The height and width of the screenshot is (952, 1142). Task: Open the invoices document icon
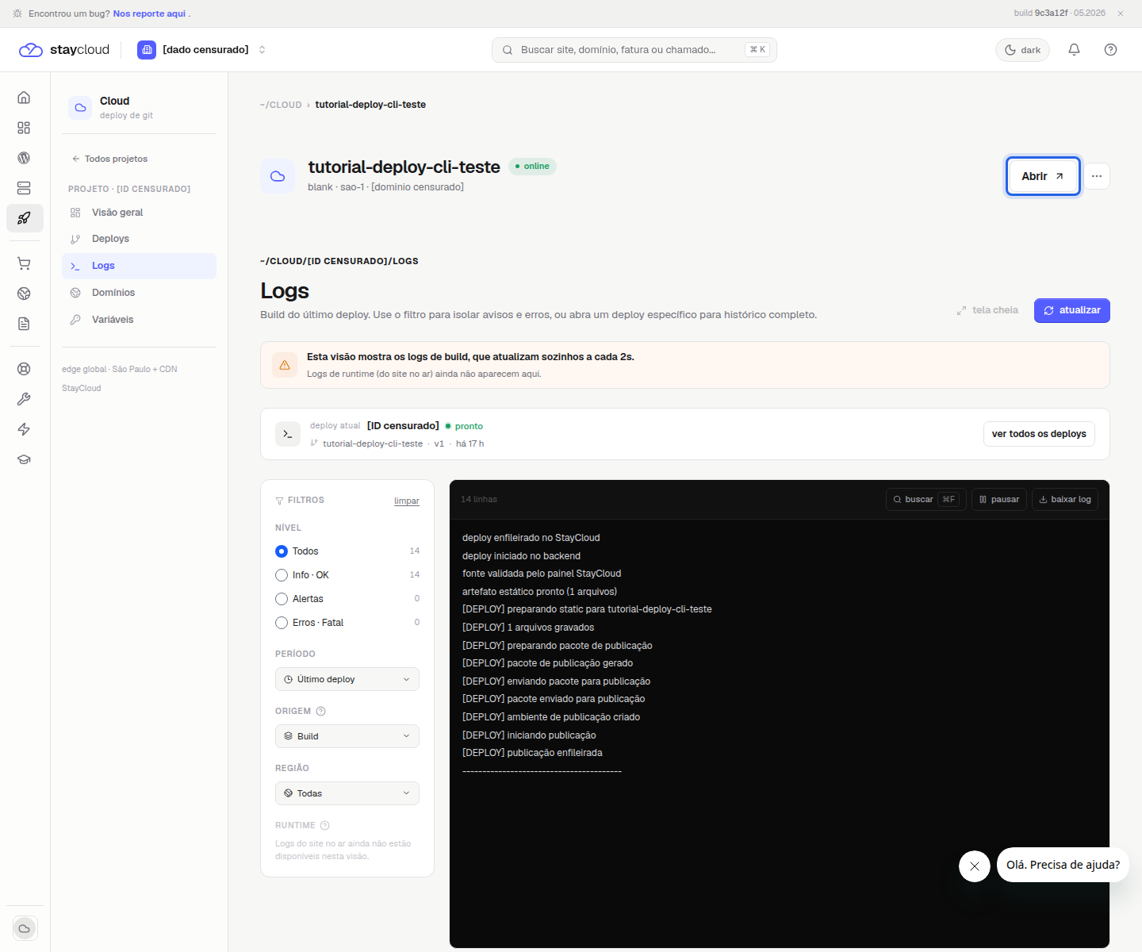[24, 324]
